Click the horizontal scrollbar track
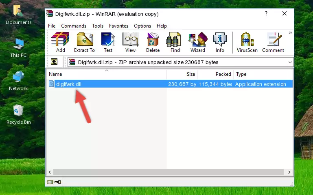Viewport: 313px width, 195px height. tap(169, 172)
